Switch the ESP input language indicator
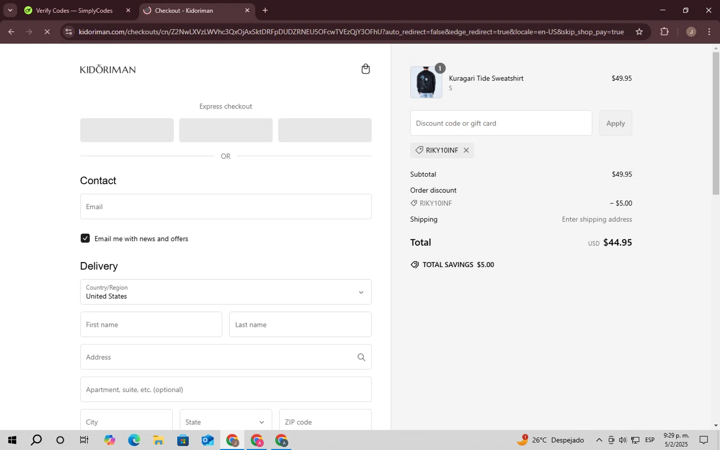This screenshot has width=720, height=450. (x=650, y=440)
